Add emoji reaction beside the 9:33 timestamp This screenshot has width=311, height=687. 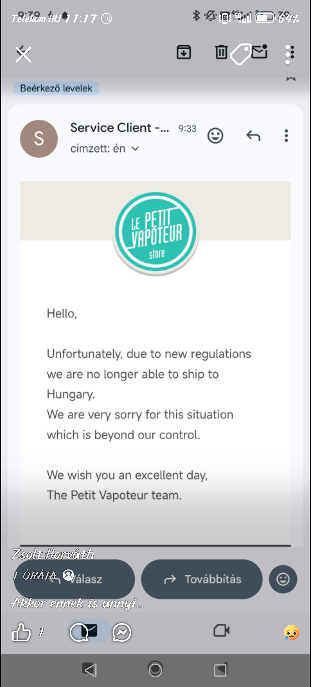click(x=215, y=136)
